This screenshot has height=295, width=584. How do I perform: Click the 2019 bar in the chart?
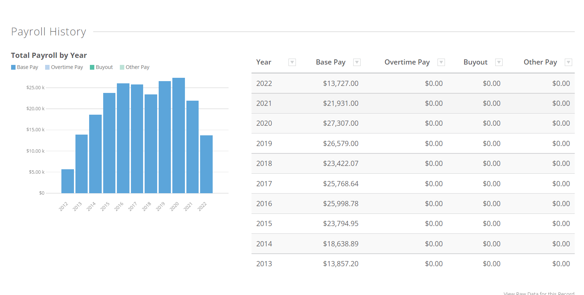pyautogui.click(x=165, y=137)
